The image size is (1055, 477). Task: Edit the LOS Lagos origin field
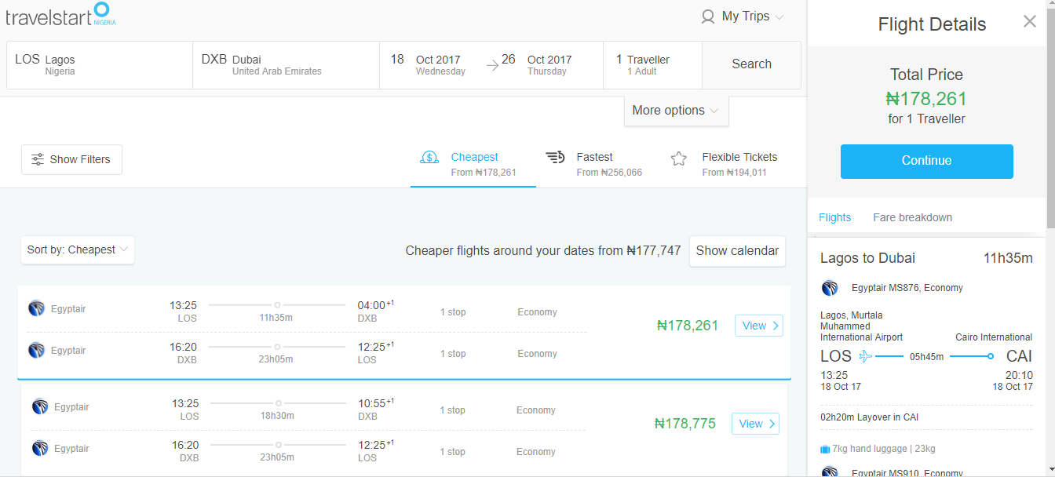[x=100, y=65]
